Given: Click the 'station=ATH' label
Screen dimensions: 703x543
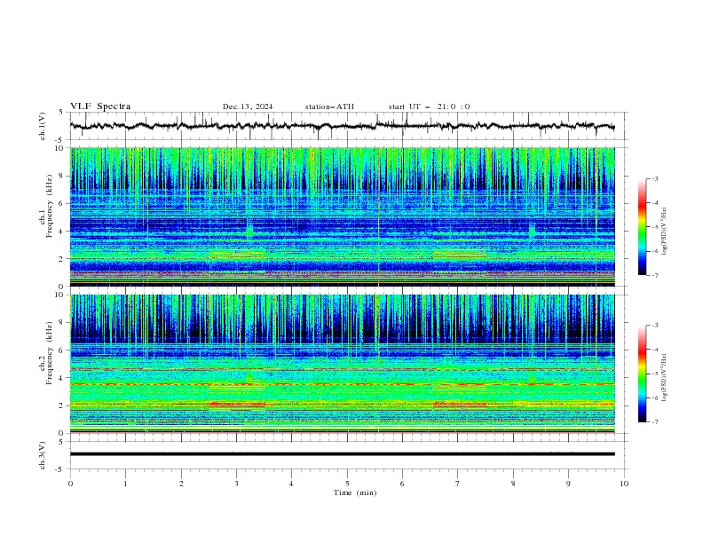Looking at the screenshot, I should [x=329, y=106].
